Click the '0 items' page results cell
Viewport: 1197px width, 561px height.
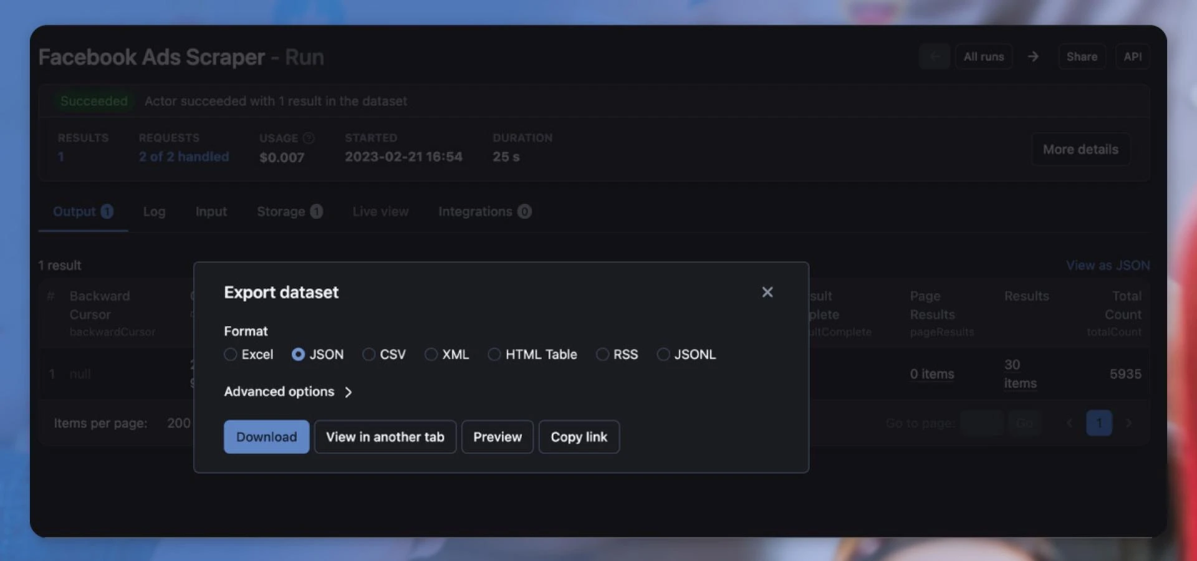(932, 374)
